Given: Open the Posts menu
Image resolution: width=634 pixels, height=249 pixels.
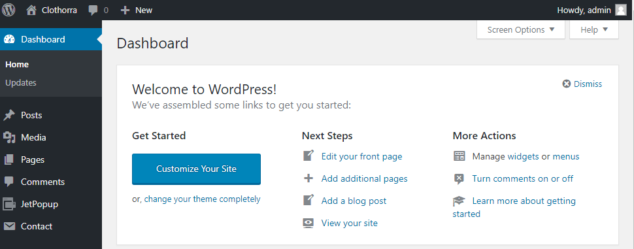Looking at the screenshot, I should 51,116.
